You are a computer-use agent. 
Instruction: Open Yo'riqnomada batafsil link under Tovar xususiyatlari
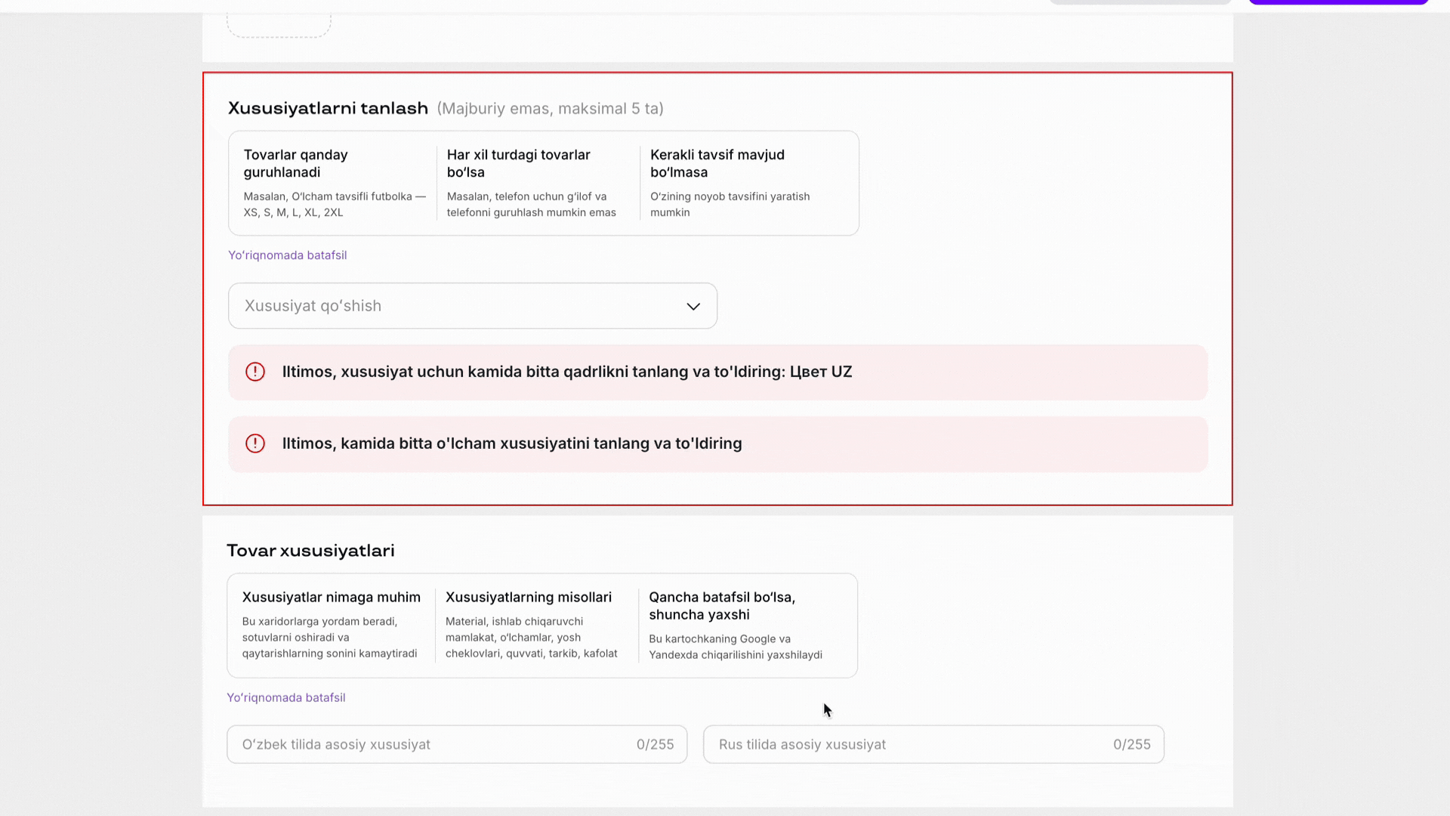286,697
